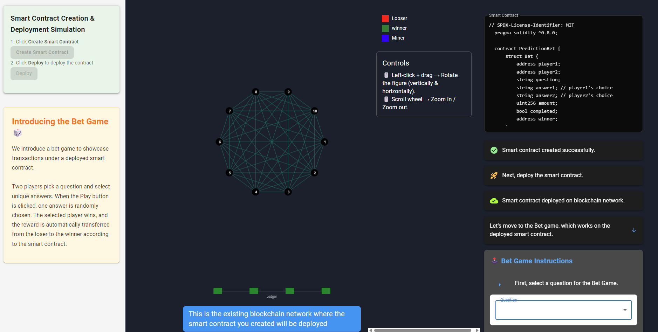Click network node number 3

(x=288, y=192)
